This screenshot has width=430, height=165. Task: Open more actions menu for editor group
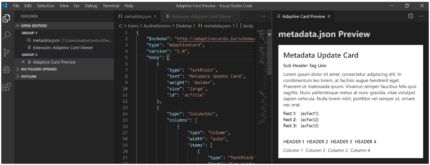[x=263, y=16]
